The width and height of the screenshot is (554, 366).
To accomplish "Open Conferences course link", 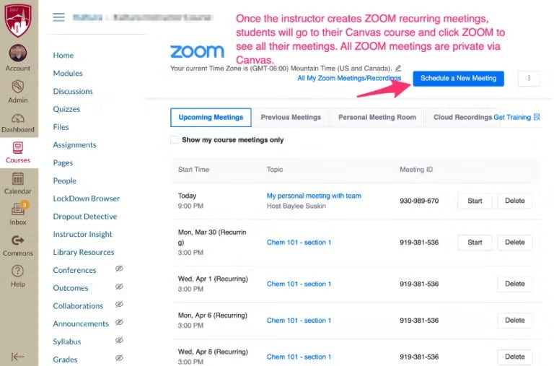I will point(74,271).
